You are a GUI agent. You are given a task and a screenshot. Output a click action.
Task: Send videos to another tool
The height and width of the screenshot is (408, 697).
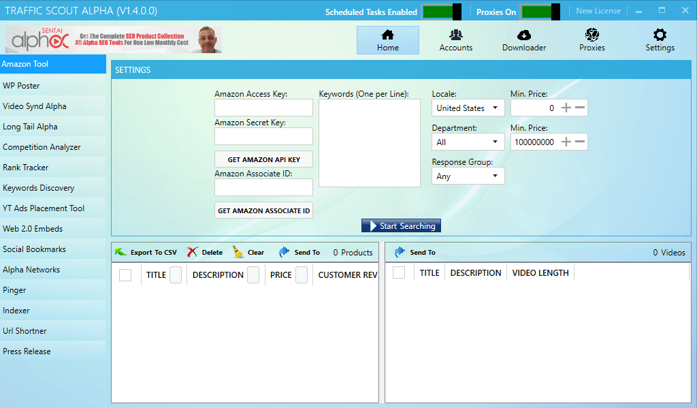[415, 252]
